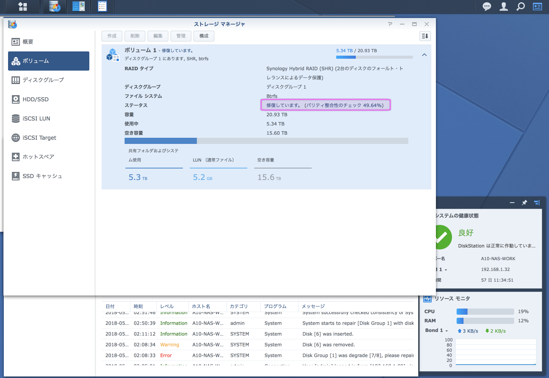The image size is (549, 378).
Task: Expand the LAN interface dropdown in health widget
Action: click(445, 270)
